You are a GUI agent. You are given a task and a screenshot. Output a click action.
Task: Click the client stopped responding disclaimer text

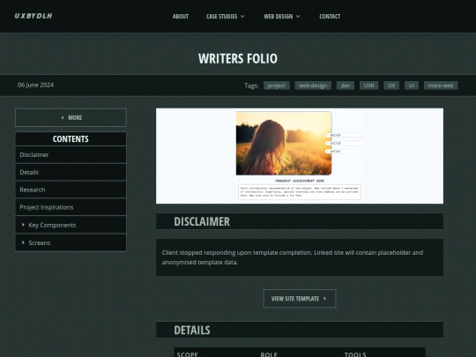point(293,257)
